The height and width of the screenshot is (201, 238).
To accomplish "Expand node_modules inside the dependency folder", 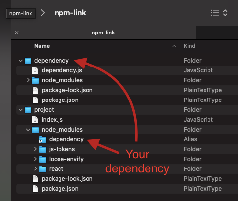I will coord(28,80).
